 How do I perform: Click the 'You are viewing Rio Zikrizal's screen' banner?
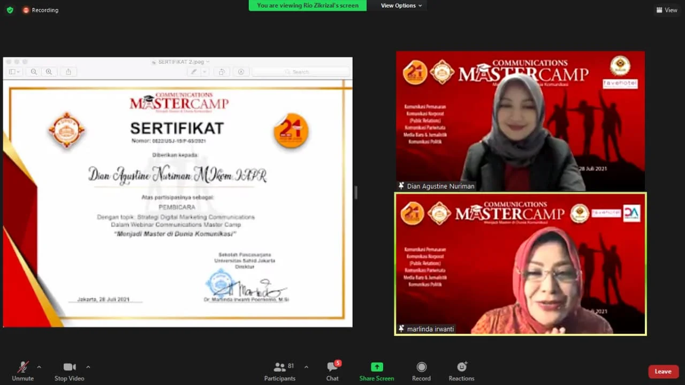pos(308,5)
